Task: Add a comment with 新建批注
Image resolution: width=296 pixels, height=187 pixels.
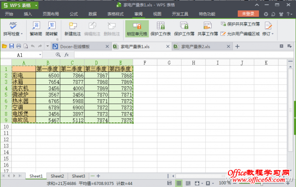Action: click(x=73, y=29)
